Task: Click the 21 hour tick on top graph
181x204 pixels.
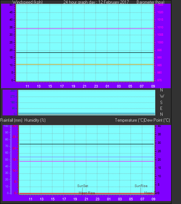Action: coord(85,86)
